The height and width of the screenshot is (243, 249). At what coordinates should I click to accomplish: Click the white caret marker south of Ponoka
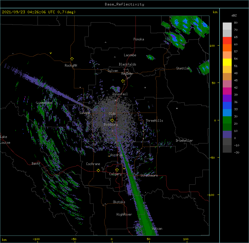point(106,42)
